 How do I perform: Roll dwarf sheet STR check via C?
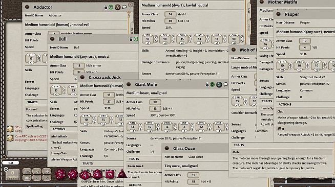tap(156, 37)
